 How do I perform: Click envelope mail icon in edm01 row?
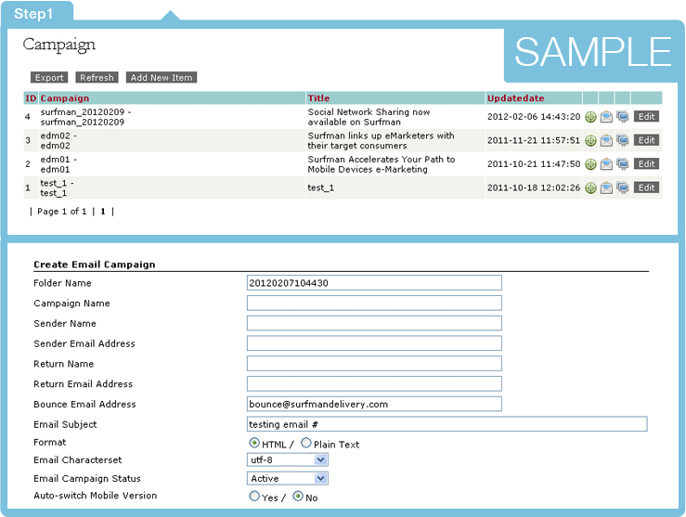click(606, 164)
